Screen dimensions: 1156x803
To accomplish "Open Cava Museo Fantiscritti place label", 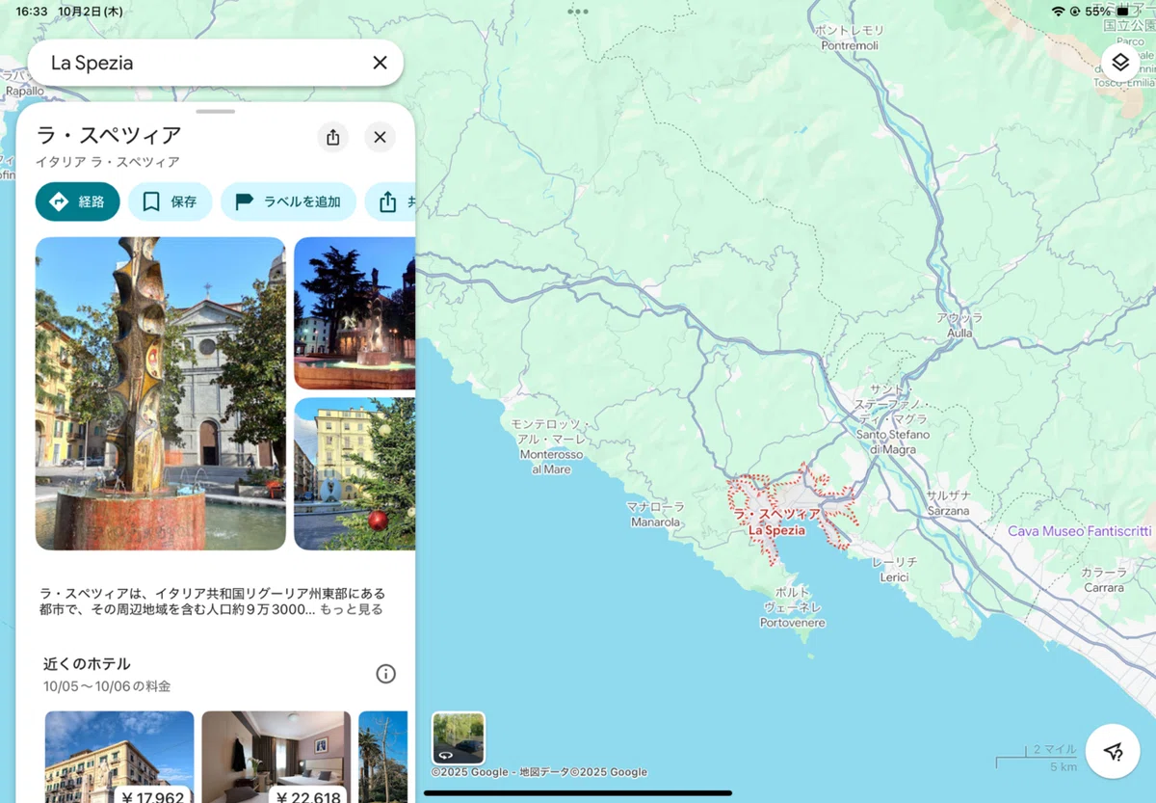I will [x=1080, y=531].
